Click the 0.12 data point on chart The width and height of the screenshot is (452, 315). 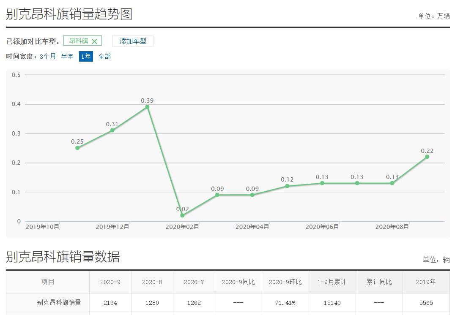click(287, 186)
